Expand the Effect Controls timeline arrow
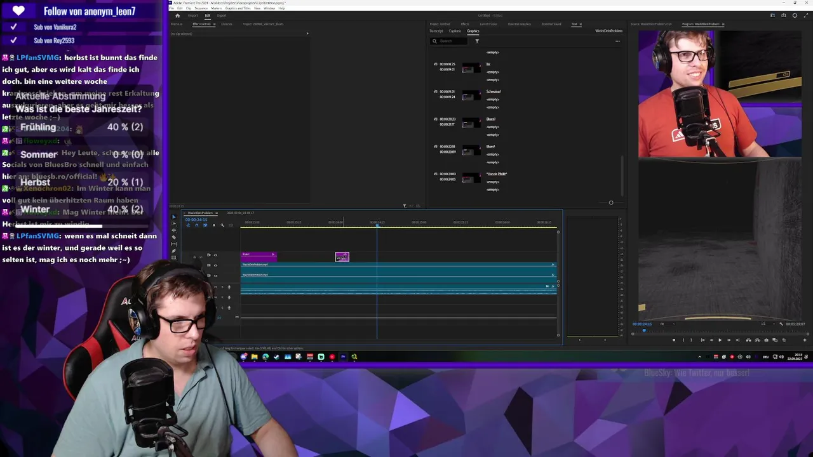813x457 pixels. pyautogui.click(x=307, y=34)
